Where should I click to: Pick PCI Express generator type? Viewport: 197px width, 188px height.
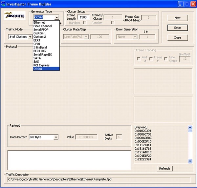coord(46,65)
